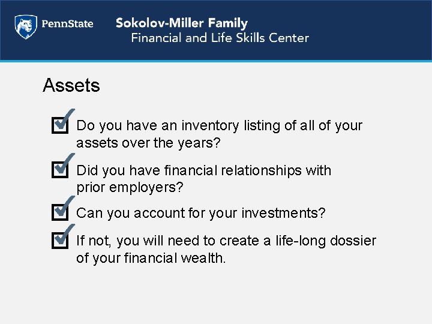432x324 pixels.
Task: Click the Penn State lion shield logo
Action: [25, 26]
